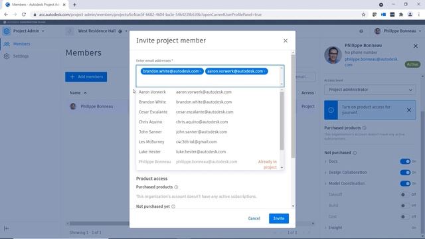425x239 pixels.
Task: Open the browser extensions puzzle icon
Action: point(401,15)
